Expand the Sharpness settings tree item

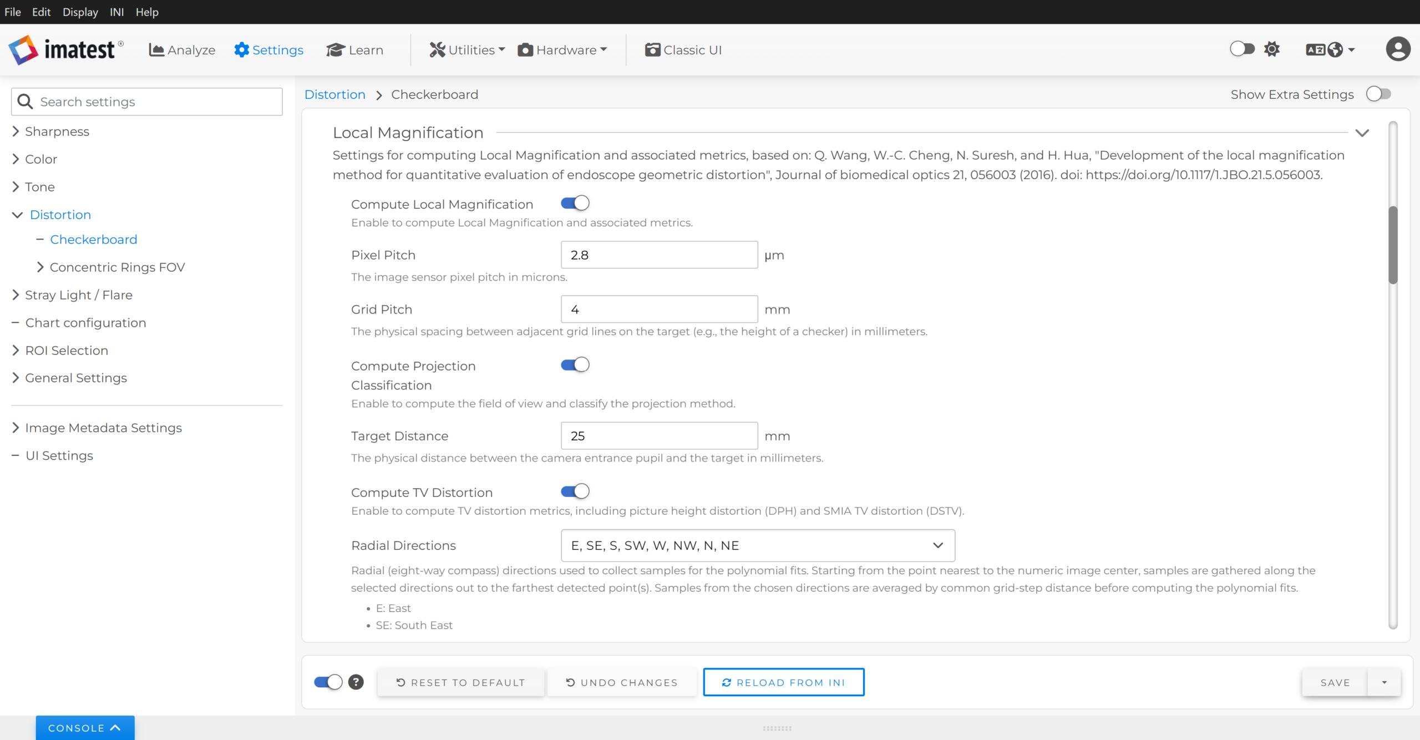tap(57, 131)
